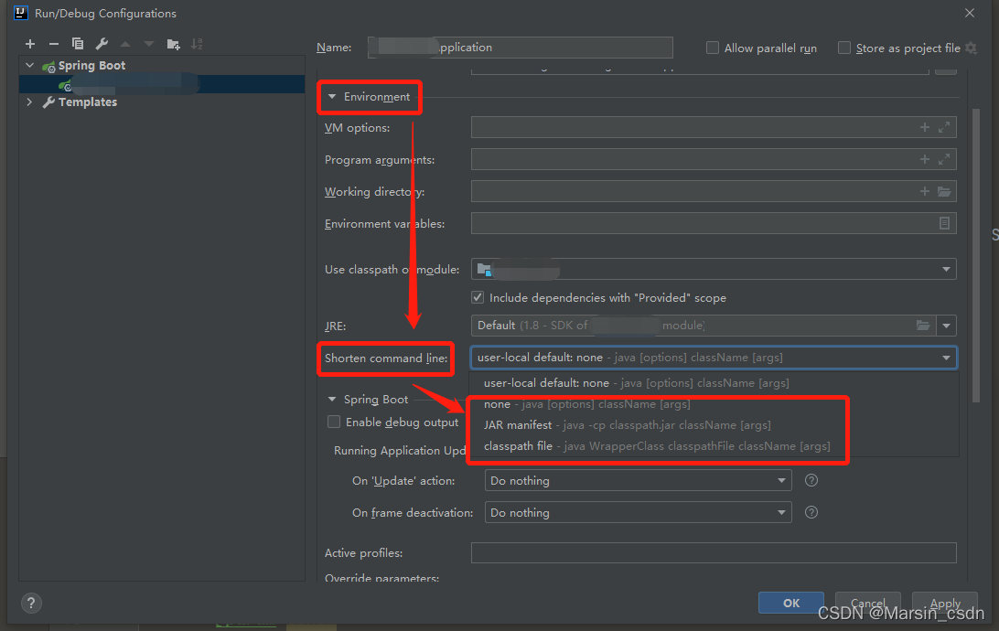This screenshot has height=631, width=999.
Task: Open the JRE dropdown arrow
Action: 947,326
